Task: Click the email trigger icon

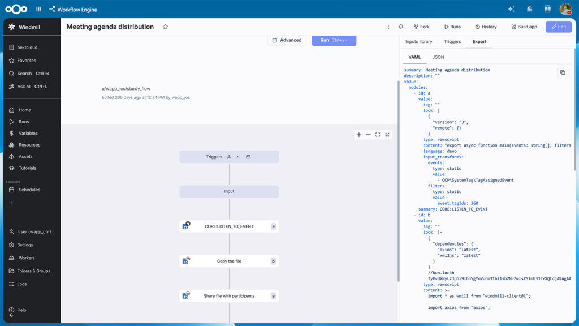Action: (248, 157)
